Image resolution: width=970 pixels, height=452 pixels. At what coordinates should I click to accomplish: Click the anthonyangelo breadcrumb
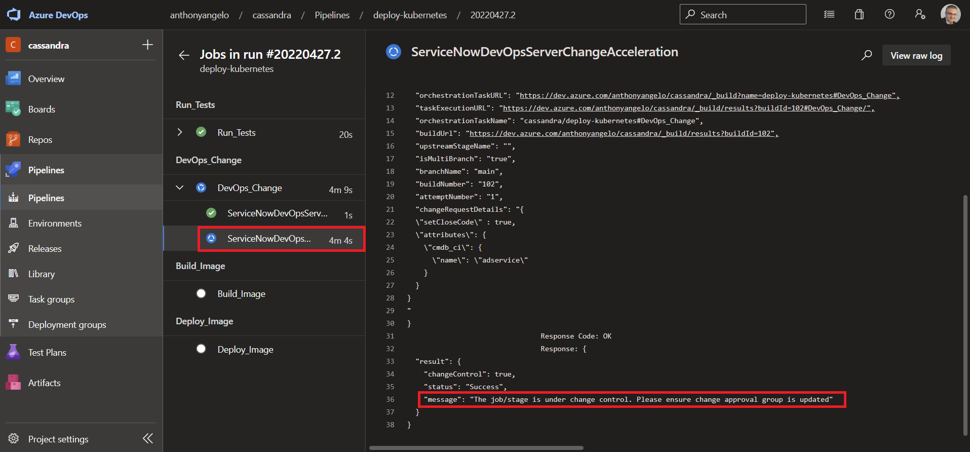pyautogui.click(x=199, y=15)
